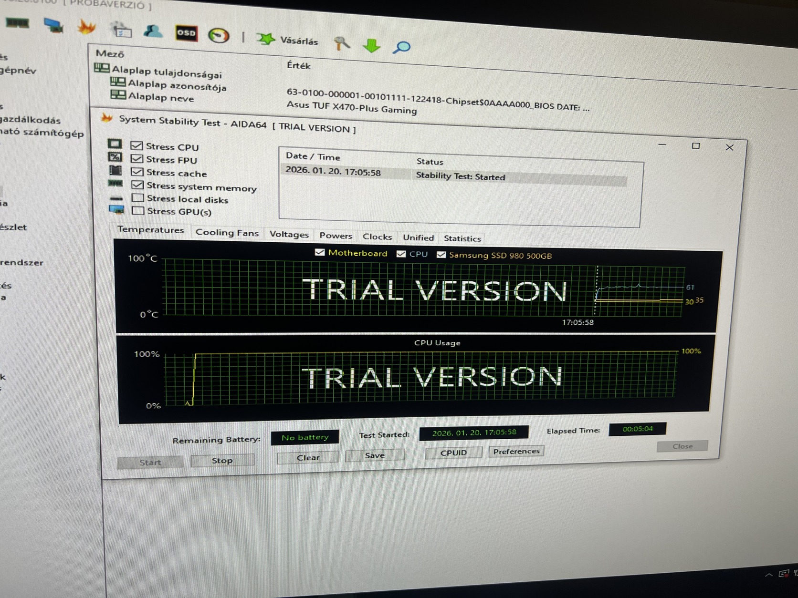The image size is (798, 598).
Task: Uncheck the Stress FPU checkbox
Action: 137,158
